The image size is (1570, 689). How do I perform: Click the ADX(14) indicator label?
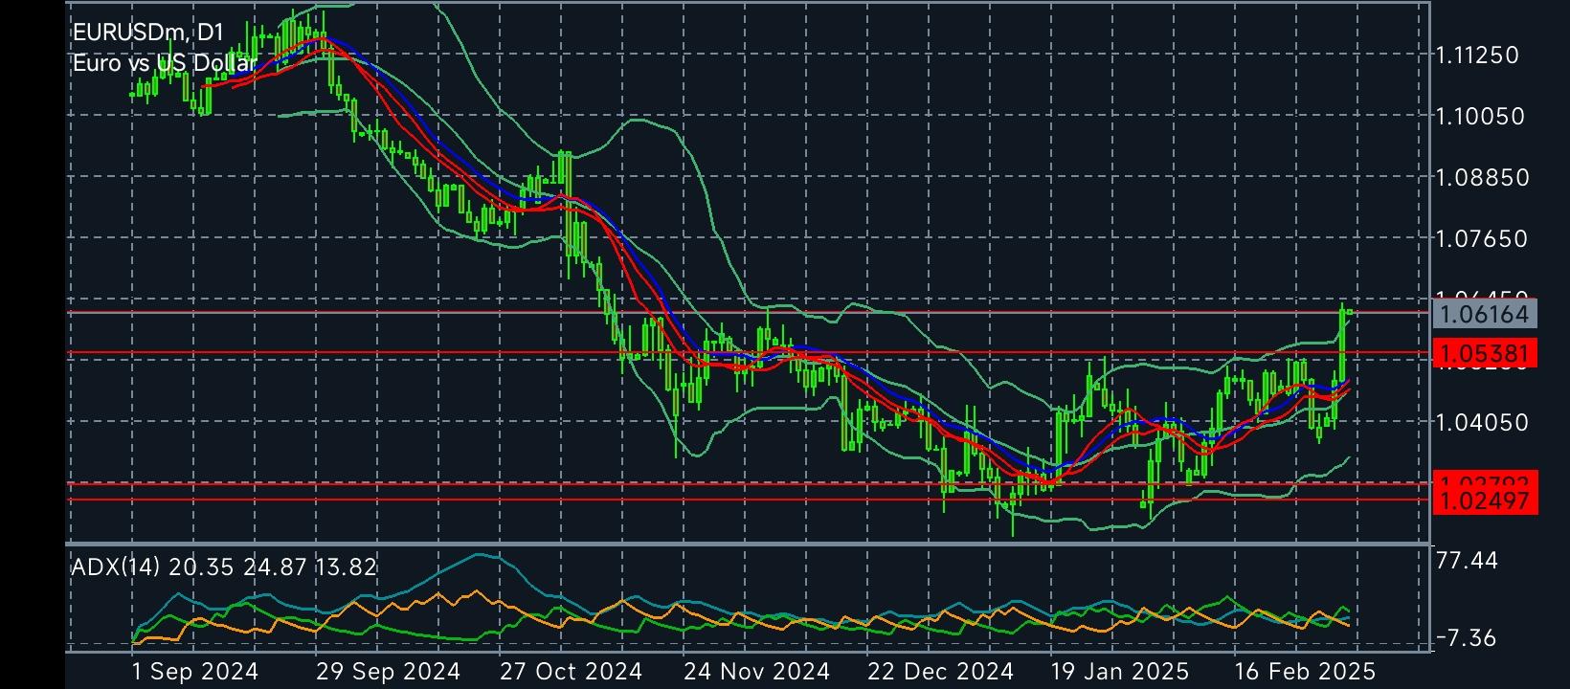click(x=224, y=567)
